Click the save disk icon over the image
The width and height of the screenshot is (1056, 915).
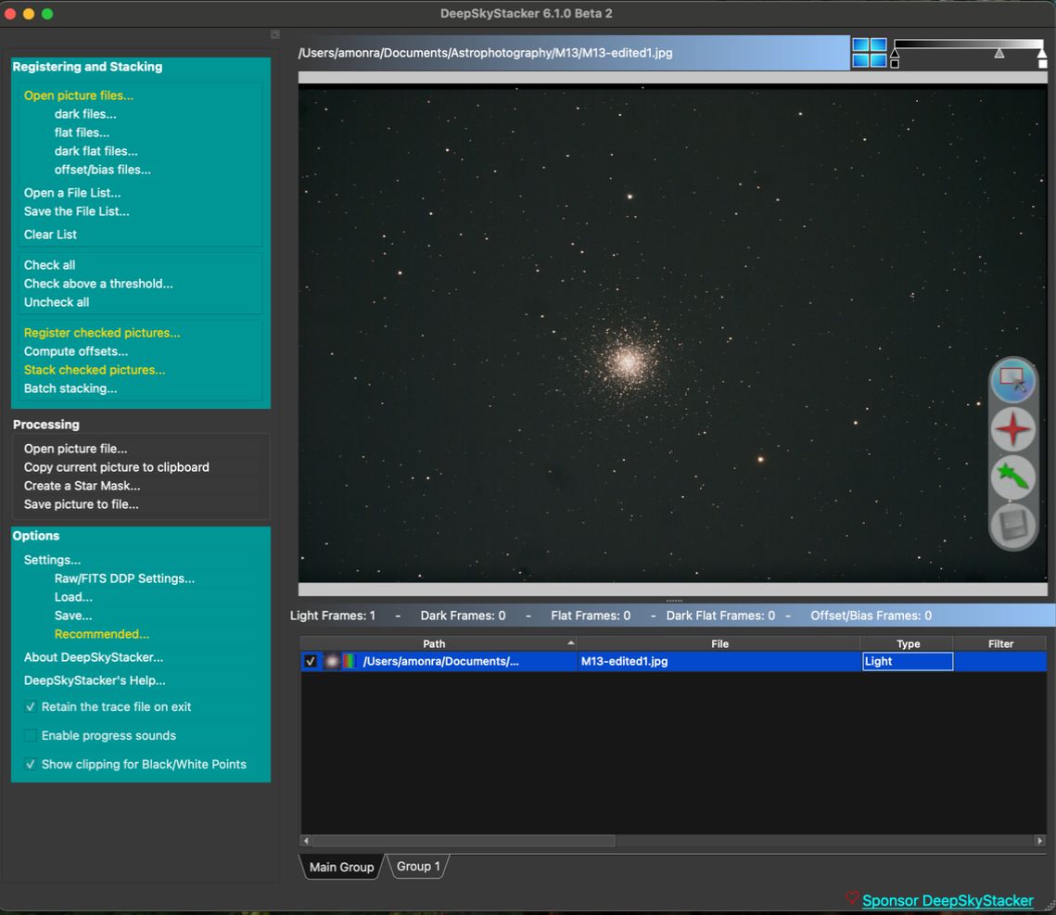[x=1013, y=526]
